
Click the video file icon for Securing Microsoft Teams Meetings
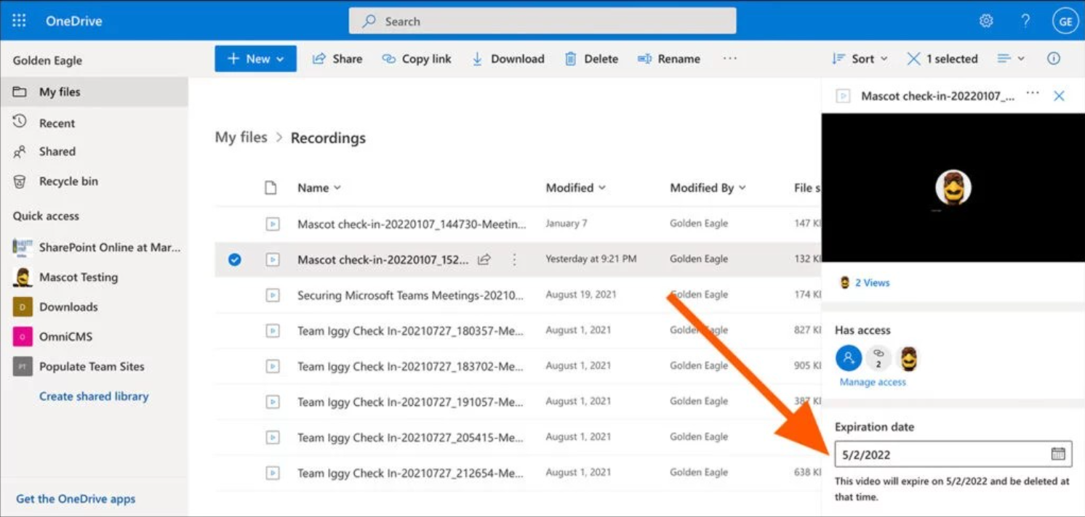pyautogui.click(x=272, y=295)
